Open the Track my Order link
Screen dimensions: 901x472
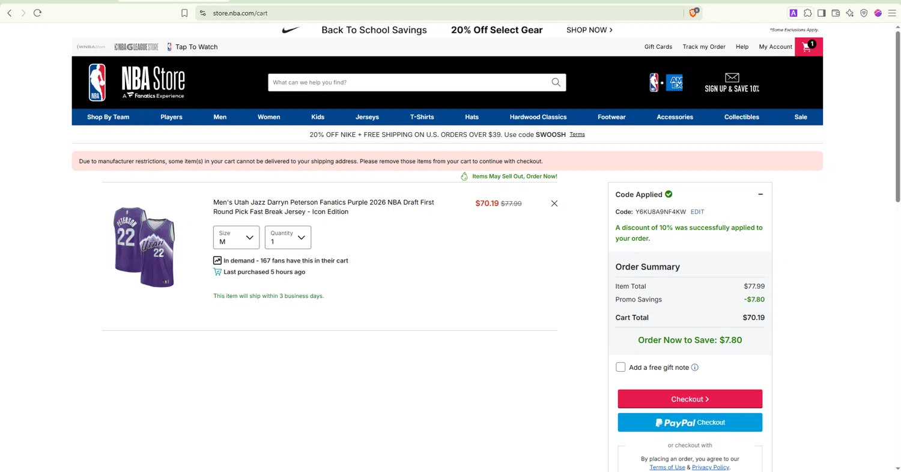(704, 47)
